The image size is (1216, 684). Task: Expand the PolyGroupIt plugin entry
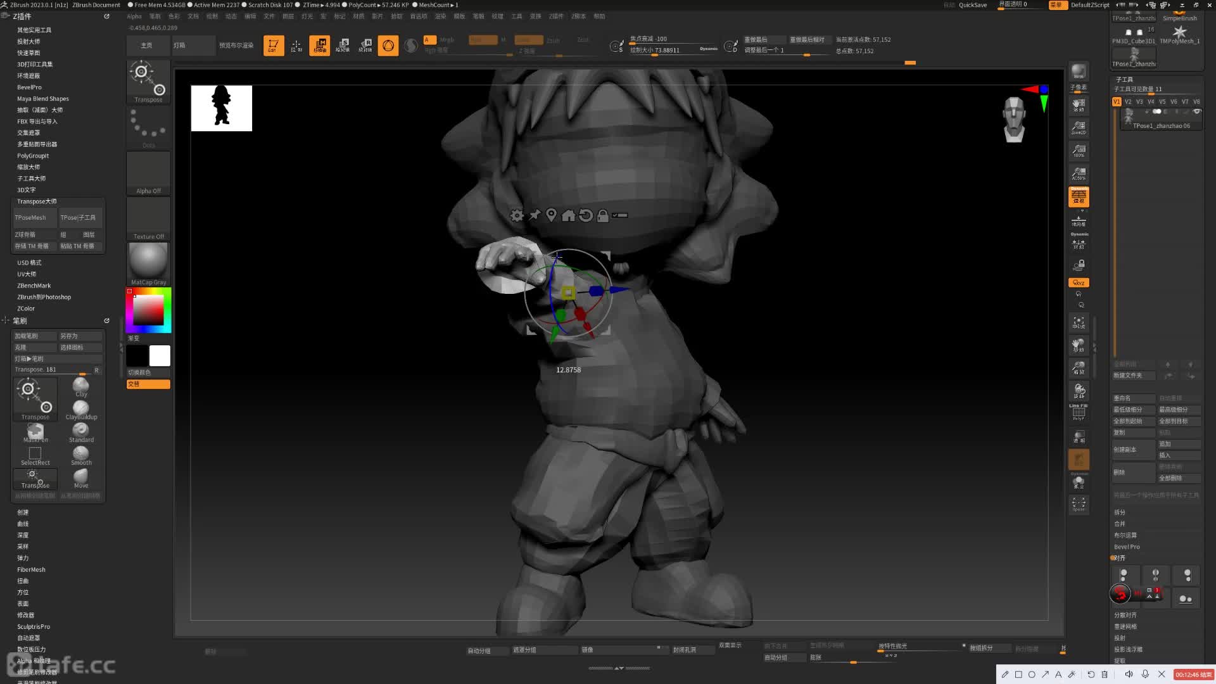(x=33, y=156)
